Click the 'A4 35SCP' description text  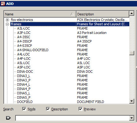pyautogui.click(x=84, y=41)
